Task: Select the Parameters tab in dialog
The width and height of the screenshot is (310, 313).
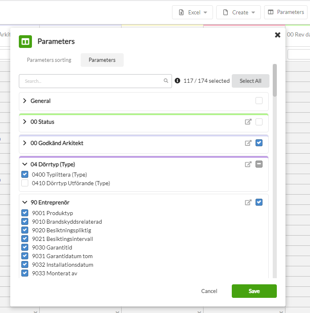Action: (102, 60)
